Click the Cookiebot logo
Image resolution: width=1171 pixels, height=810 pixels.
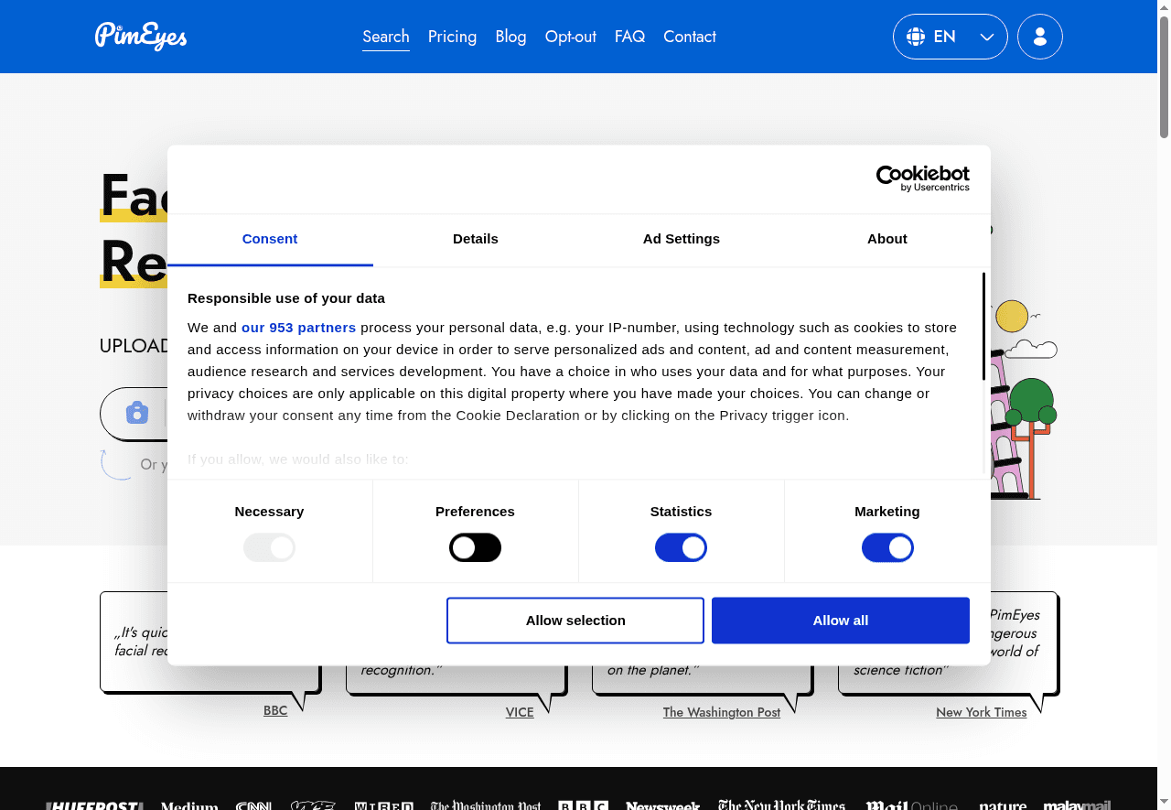point(922,178)
